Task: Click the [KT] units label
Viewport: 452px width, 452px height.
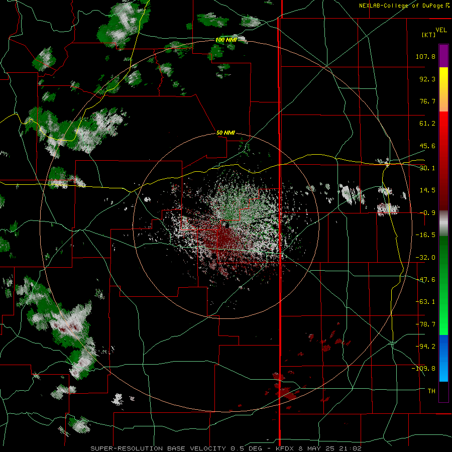Action: click(429, 35)
